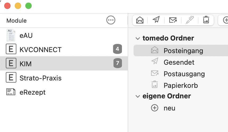This screenshot has width=228, height=132.
Task: Collapse the eigene Ordner section
Action: 137,96
